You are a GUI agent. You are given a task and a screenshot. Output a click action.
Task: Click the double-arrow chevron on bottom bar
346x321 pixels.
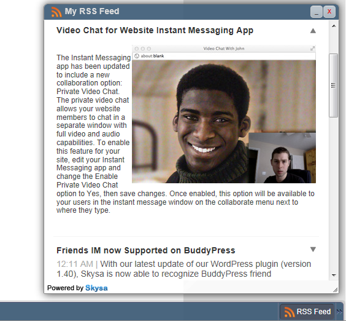pyautogui.click(x=340, y=312)
